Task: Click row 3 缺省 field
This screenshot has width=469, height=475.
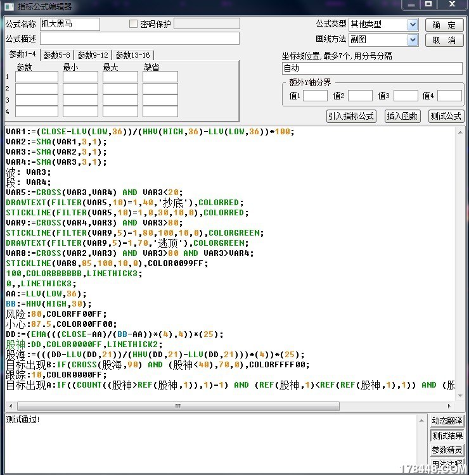Action: [160, 100]
